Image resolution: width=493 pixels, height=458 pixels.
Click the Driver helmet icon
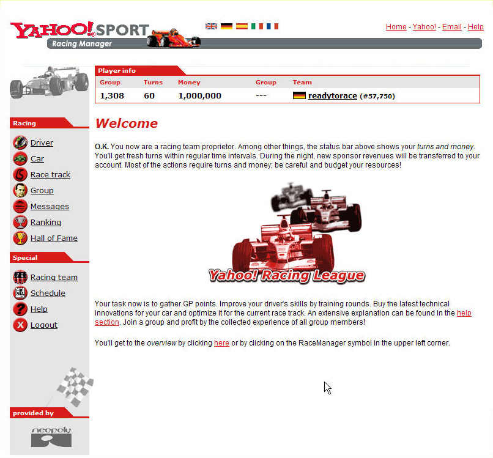[x=20, y=142]
